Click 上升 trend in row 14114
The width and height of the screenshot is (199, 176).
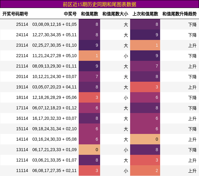point(192,139)
